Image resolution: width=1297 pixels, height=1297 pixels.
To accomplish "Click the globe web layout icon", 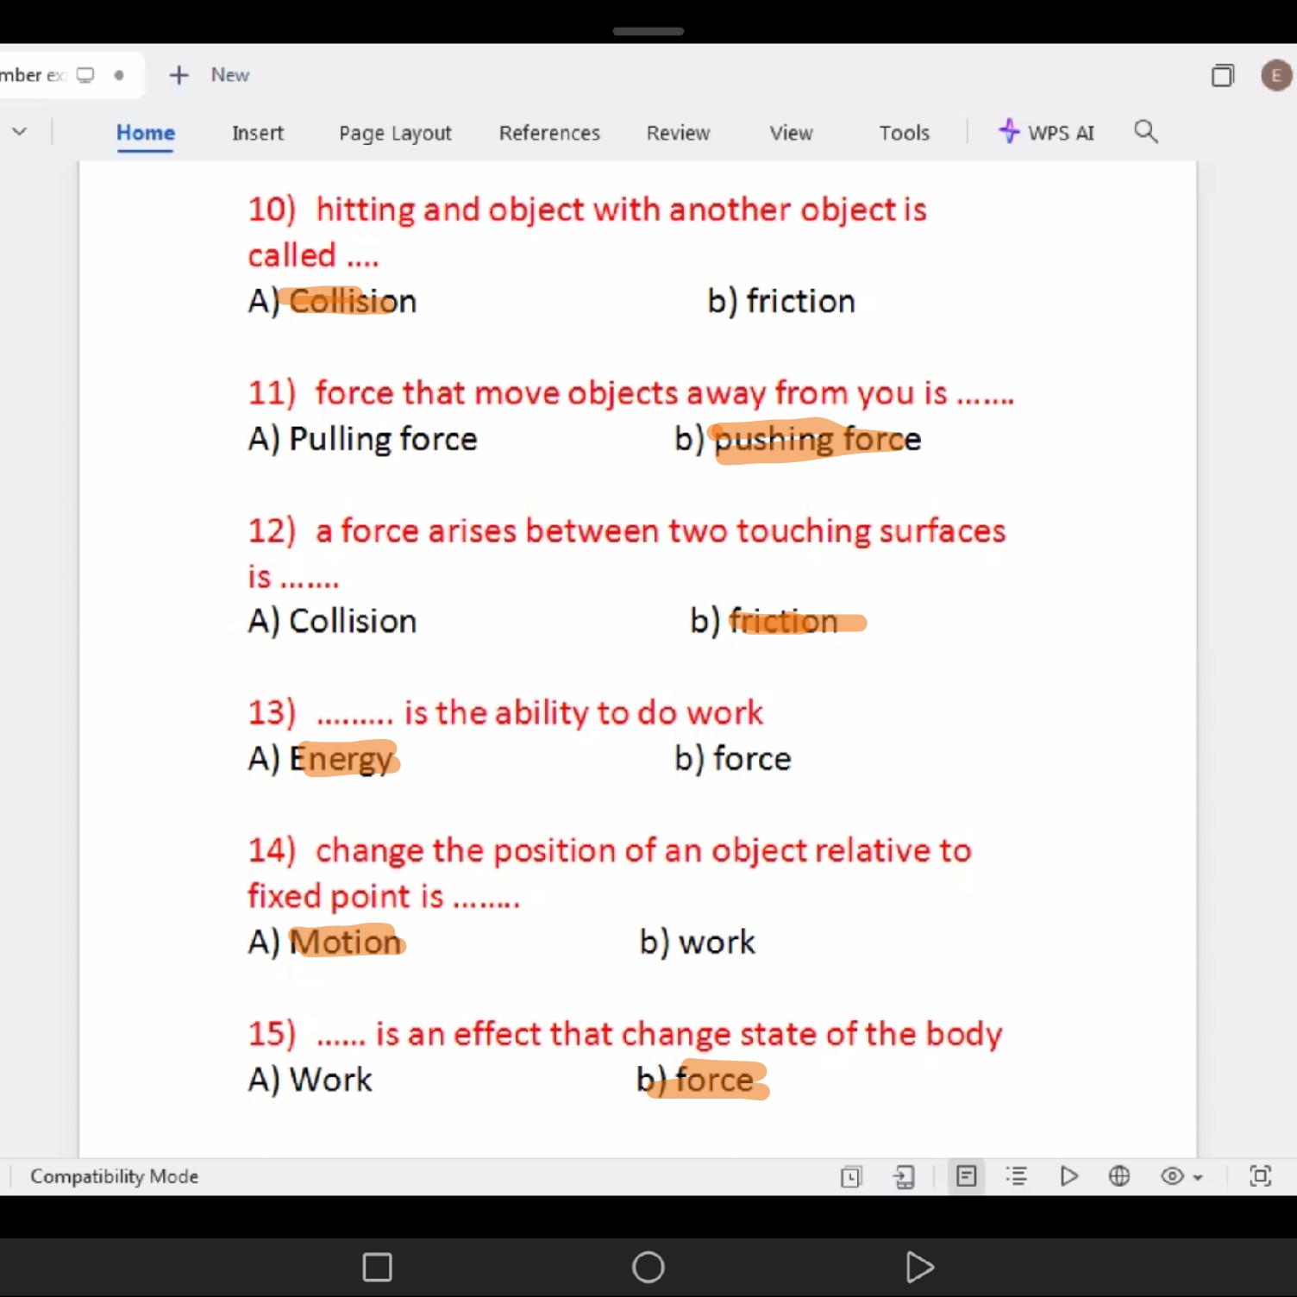I will [x=1119, y=1176].
